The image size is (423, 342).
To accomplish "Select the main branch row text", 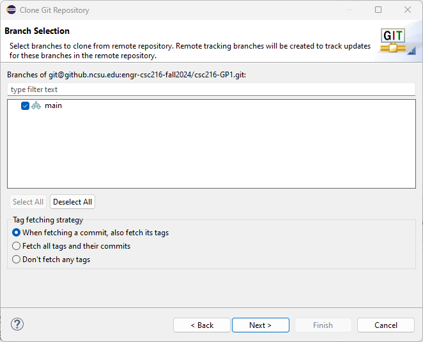I will point(53,105).
